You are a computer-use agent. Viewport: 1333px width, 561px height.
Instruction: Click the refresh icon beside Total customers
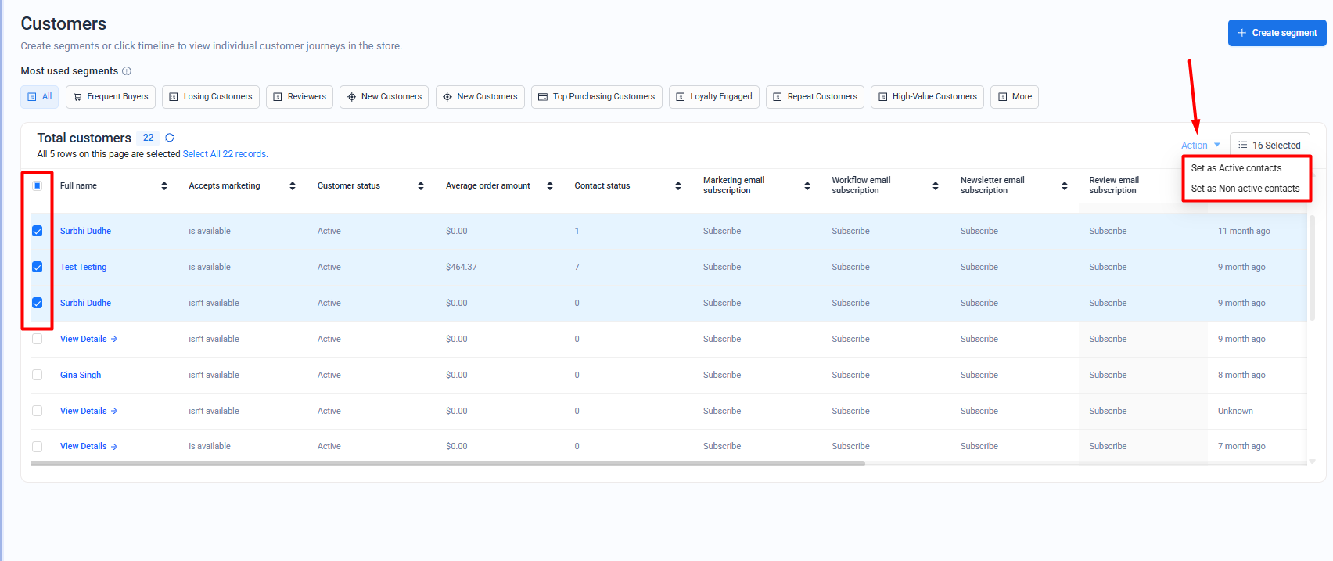[170, 138]
